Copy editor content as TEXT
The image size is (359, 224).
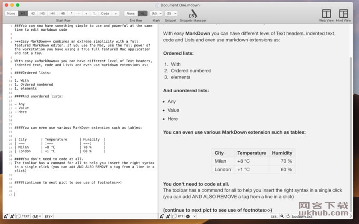click(x=23, y=216)
